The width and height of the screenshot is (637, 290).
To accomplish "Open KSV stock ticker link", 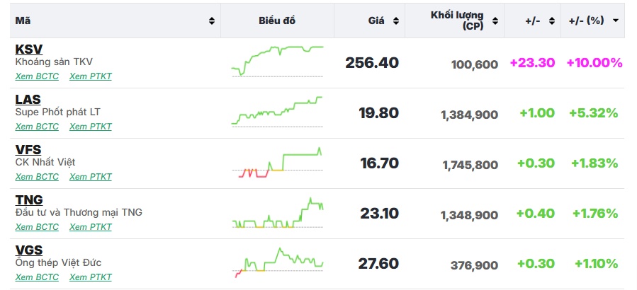I will [29, 50].
